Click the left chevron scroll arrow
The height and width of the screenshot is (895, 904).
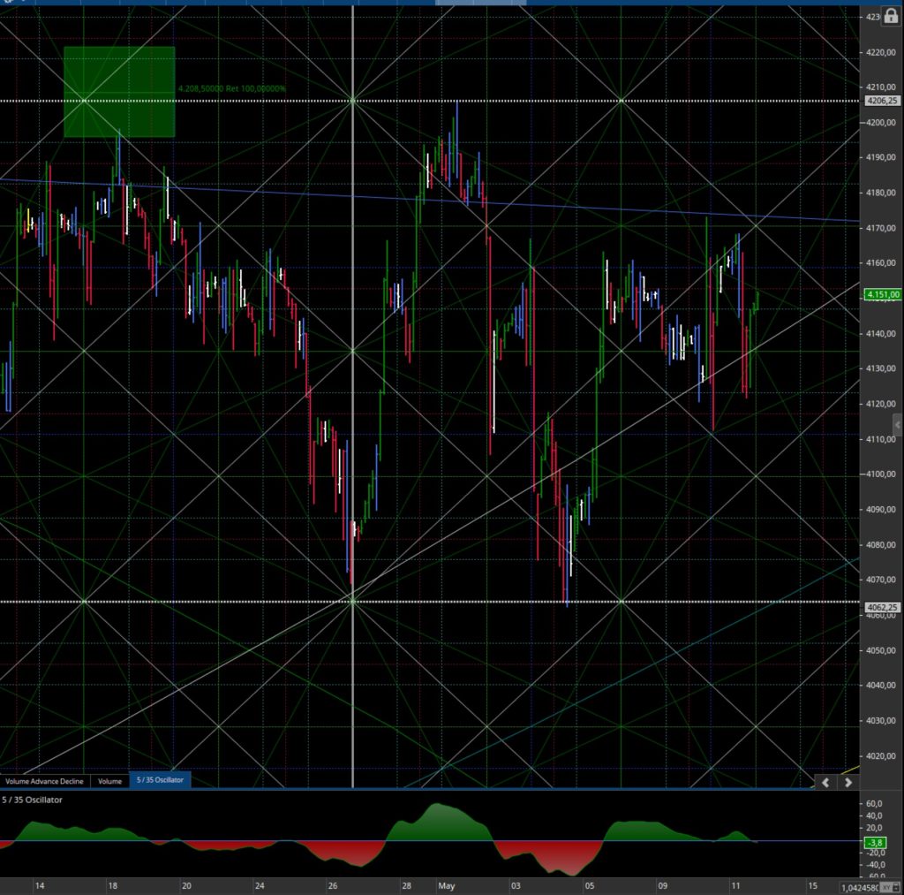825,783
